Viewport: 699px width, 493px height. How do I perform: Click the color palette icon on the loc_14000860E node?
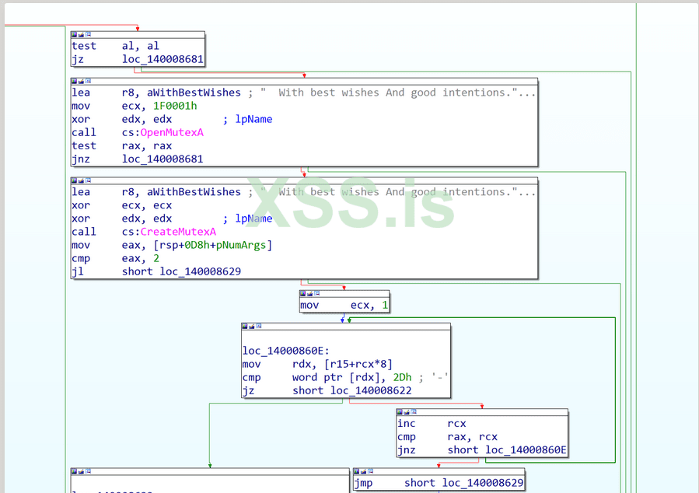(x=245, y=327)
